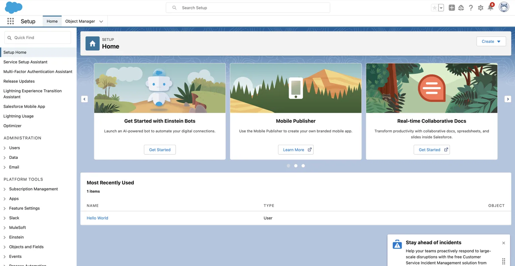The height and width of the screenshot is (266, 515).
Task: Click the Search Setup field
Action: [x=248, y=8]
